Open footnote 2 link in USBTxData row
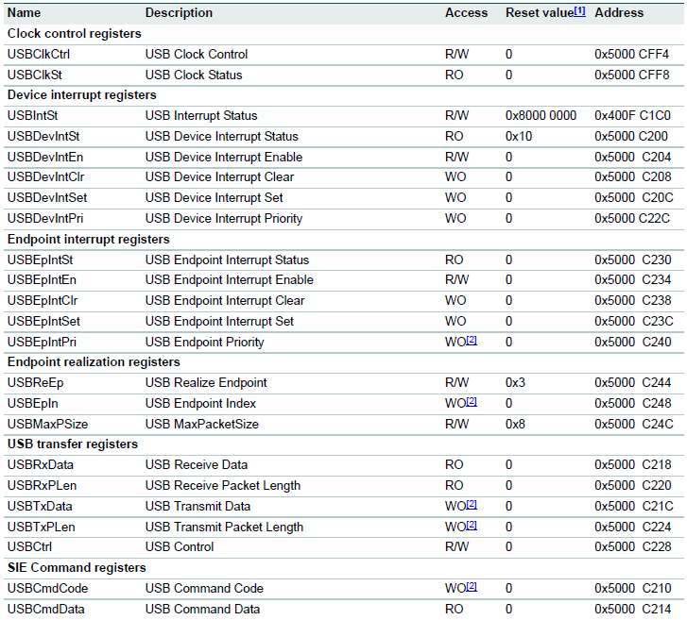The image size is (687, 620). [x=472, y=505]
